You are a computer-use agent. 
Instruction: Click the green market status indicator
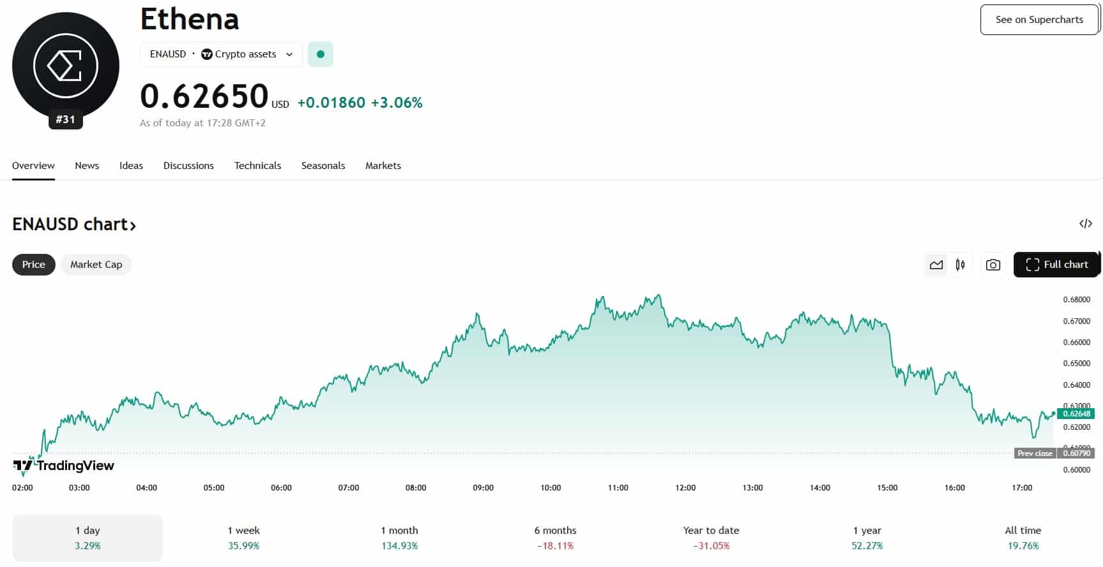[x=320, y=54]
